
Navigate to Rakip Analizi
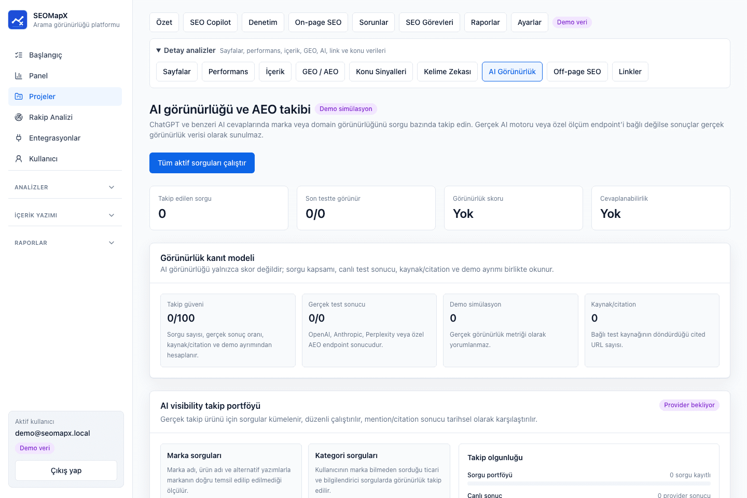tap(65, 117)
